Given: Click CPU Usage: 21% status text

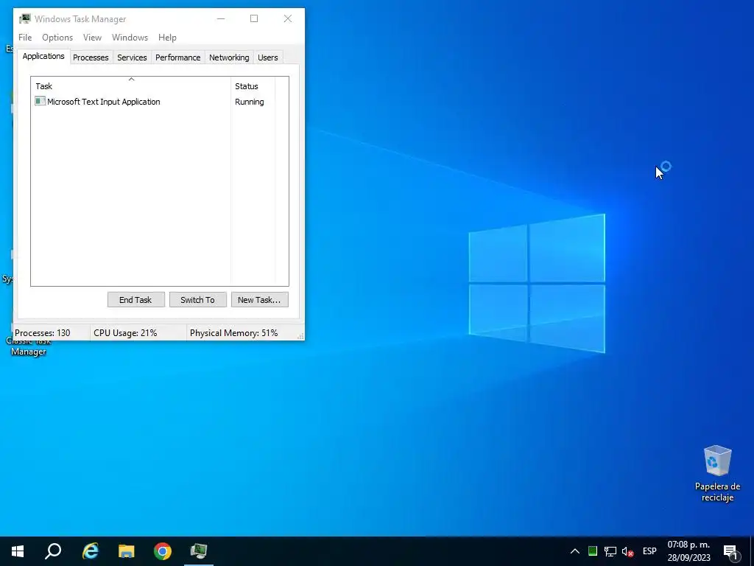Looking at the screenshot, I should coord(125,333).
